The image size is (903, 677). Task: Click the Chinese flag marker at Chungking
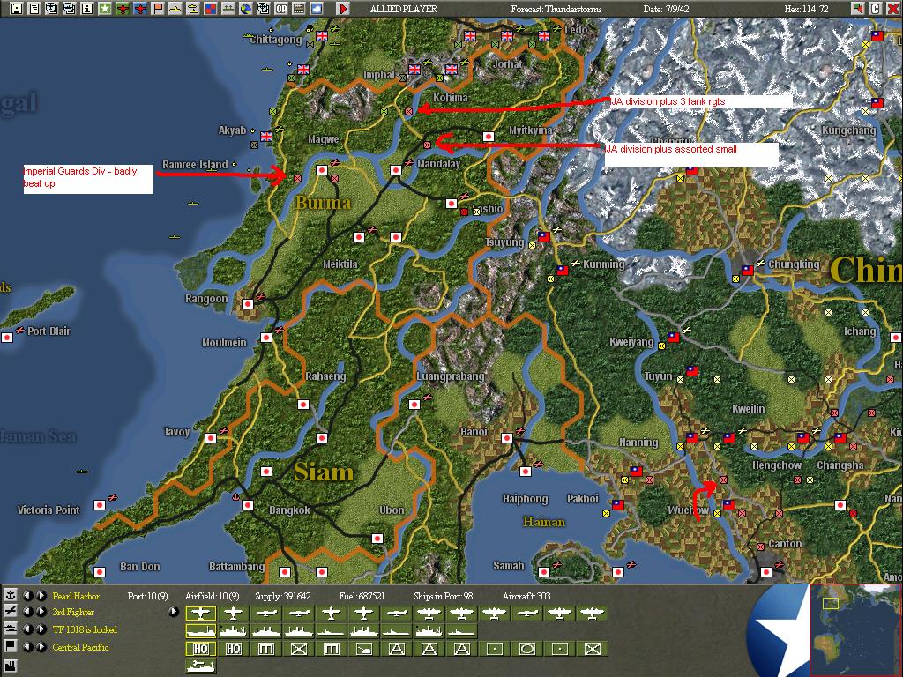(747, 270)
